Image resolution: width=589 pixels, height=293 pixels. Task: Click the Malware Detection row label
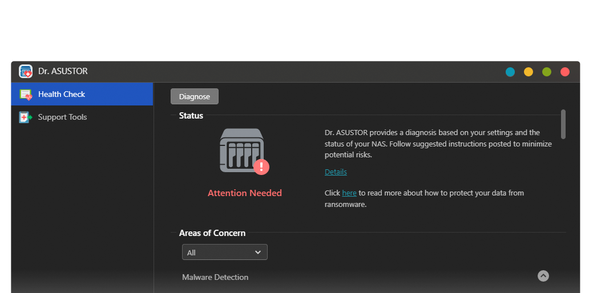point(215,278)
